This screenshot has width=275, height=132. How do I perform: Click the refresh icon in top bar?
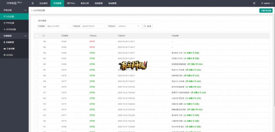pos(254,3)
